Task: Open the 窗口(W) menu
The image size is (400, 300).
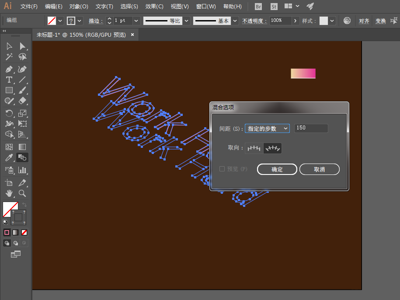Action: tap(206, 7)
